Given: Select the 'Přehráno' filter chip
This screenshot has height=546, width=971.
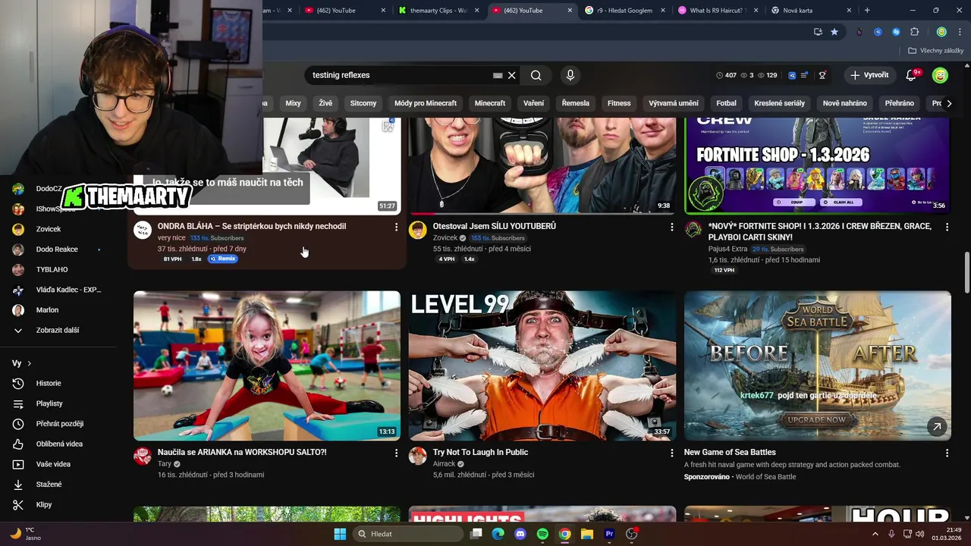Looking at the screenshot, I should 900,103.
